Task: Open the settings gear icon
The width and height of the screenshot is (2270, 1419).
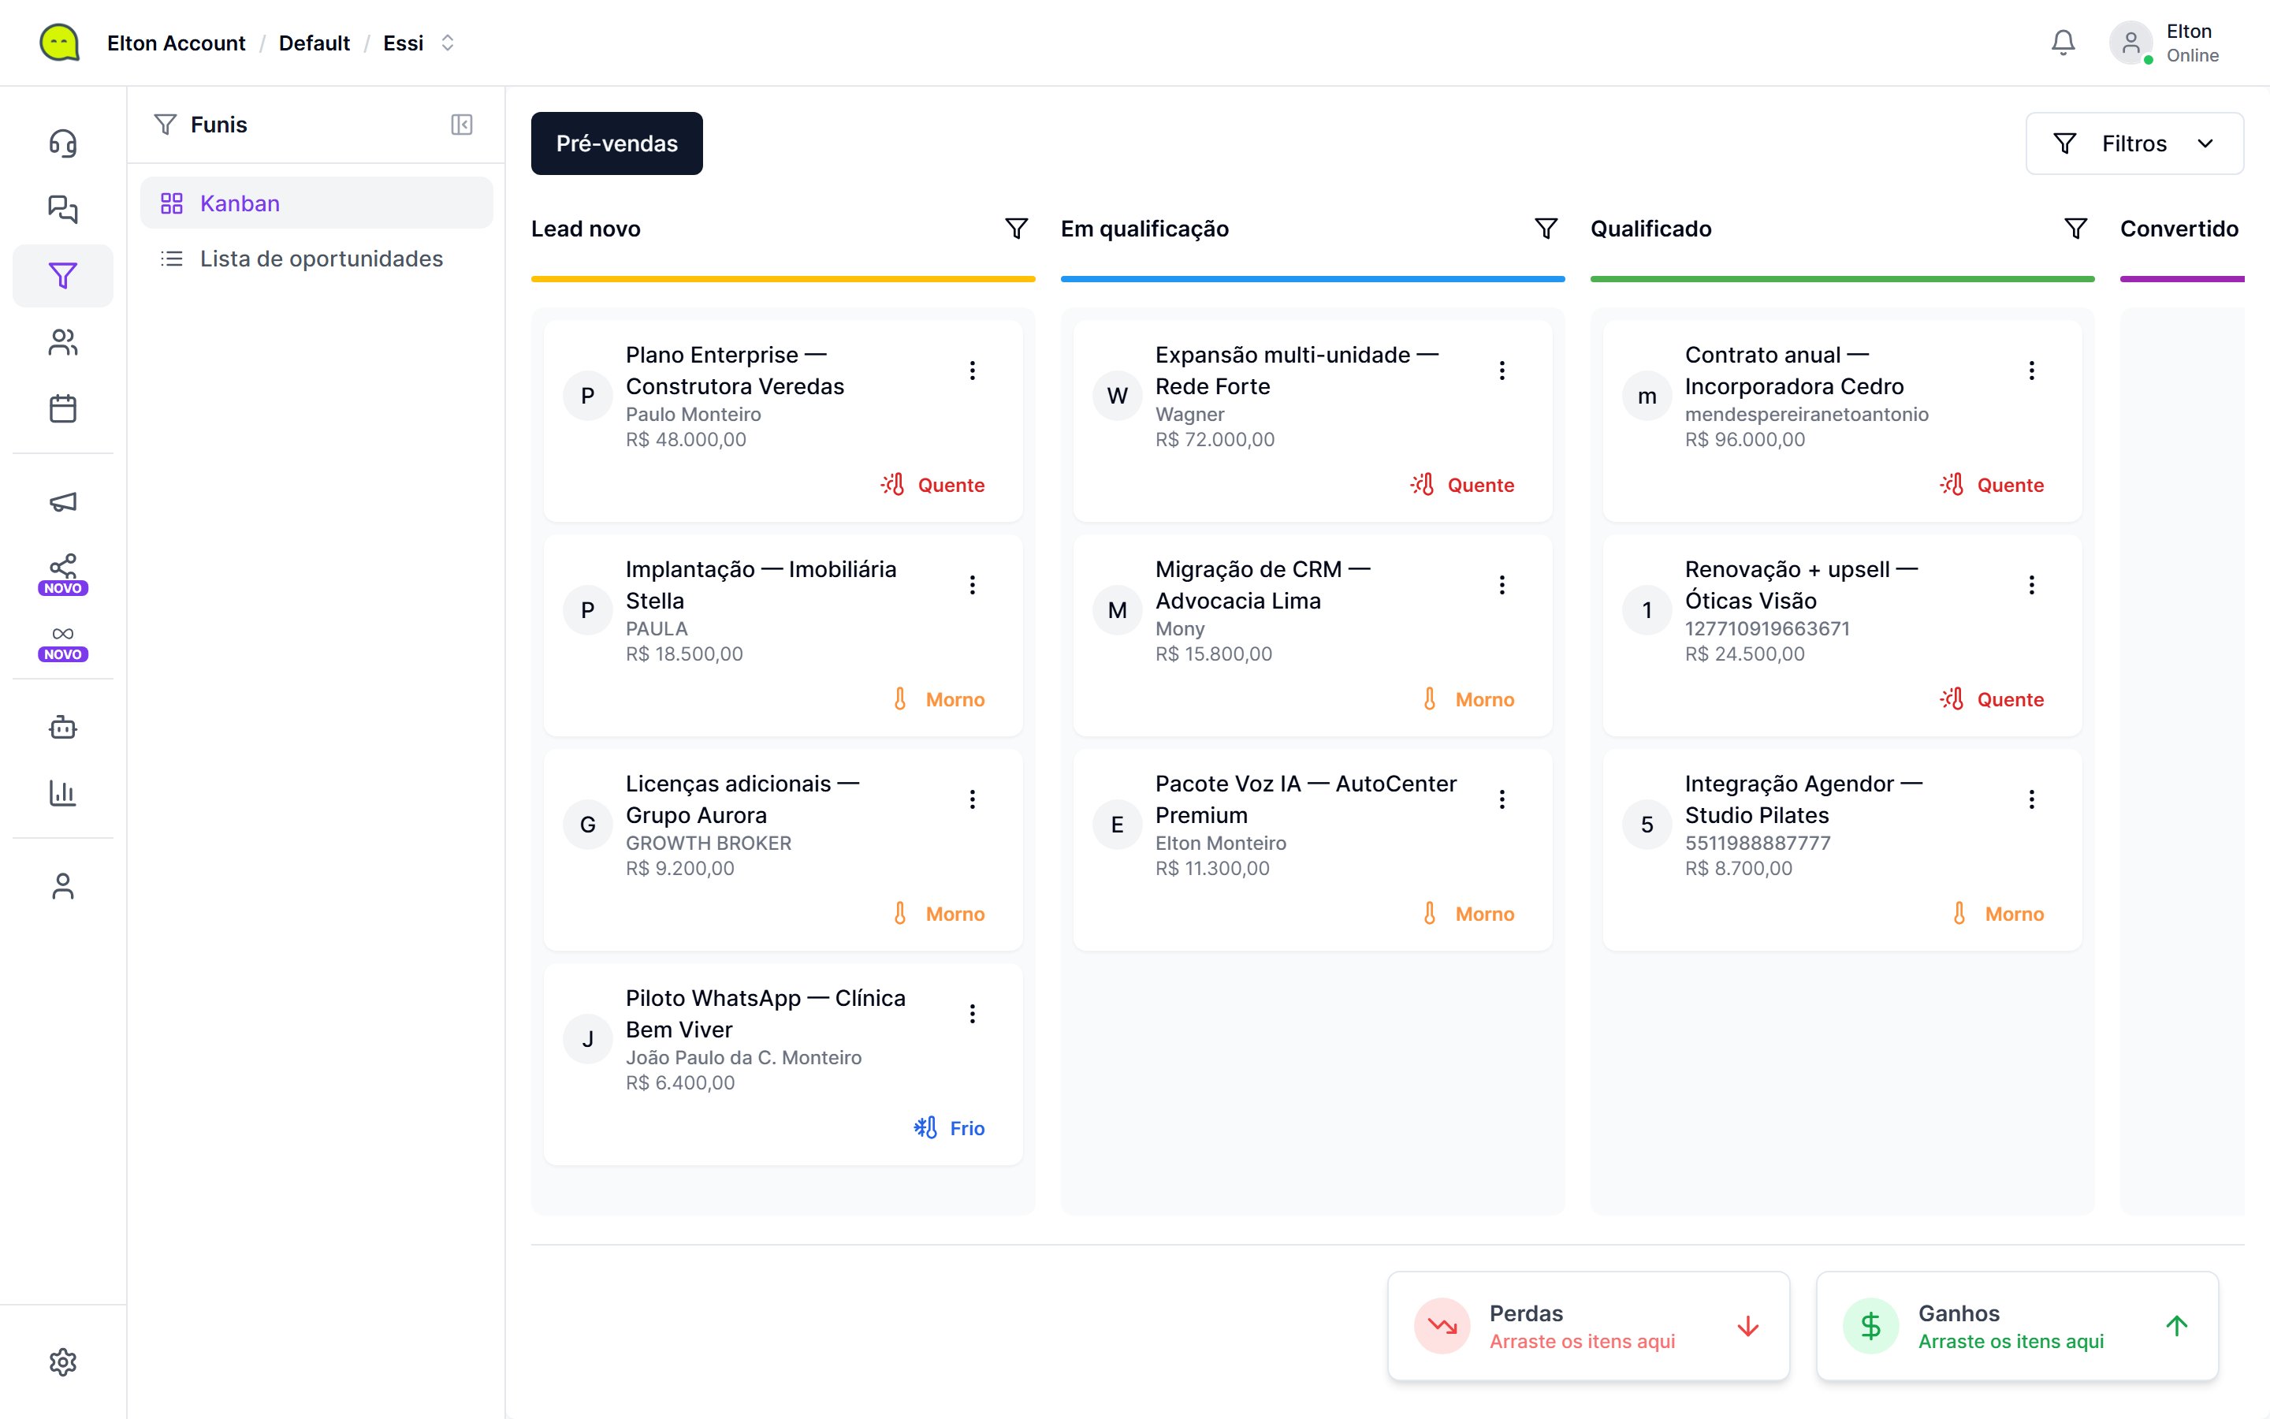Action: 63,1361
